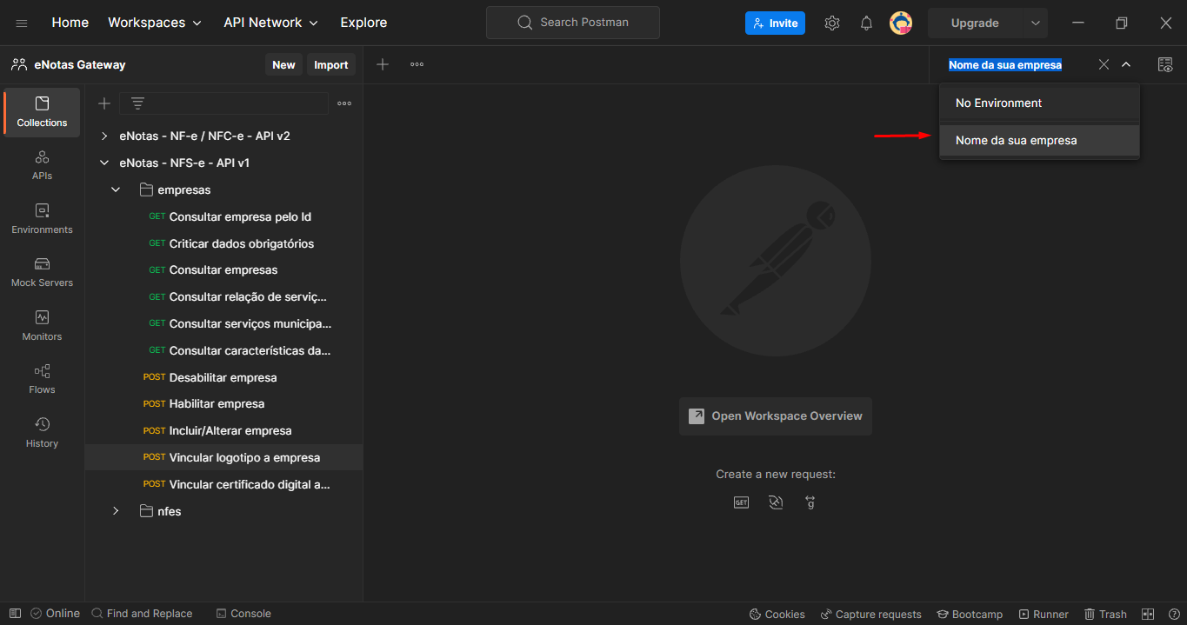Open Find and Replace
This screenshot has width=1187, height=625.
tap(142, 614)
